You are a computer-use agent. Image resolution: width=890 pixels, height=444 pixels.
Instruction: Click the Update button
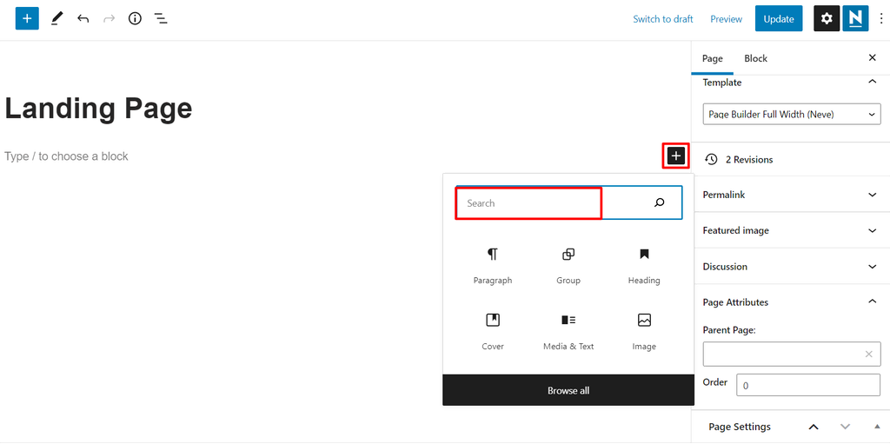point(778,19)
